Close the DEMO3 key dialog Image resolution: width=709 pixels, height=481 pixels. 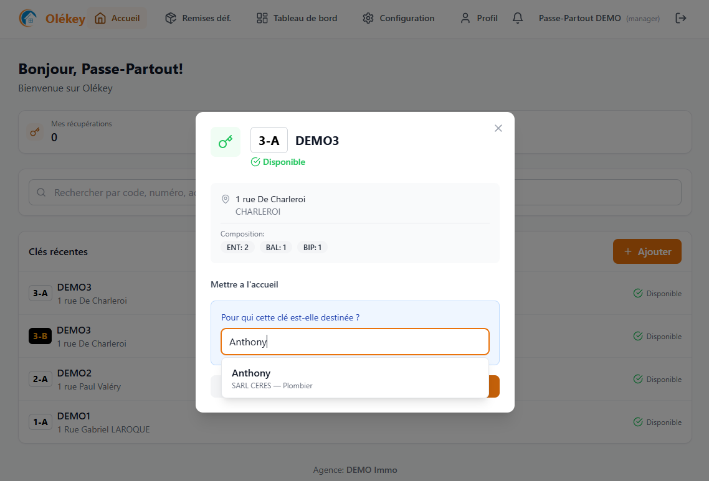click(498, 128)
